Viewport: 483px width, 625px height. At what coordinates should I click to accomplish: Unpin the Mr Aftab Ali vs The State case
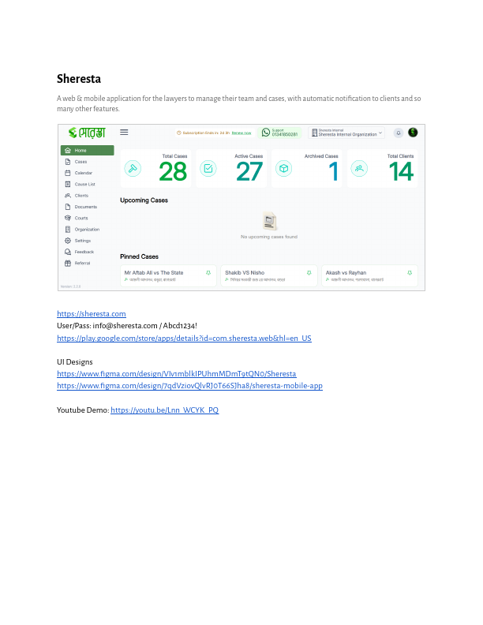208,272
